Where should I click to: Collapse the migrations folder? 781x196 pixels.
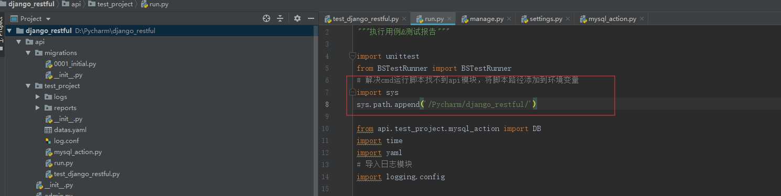pos(28,52)
